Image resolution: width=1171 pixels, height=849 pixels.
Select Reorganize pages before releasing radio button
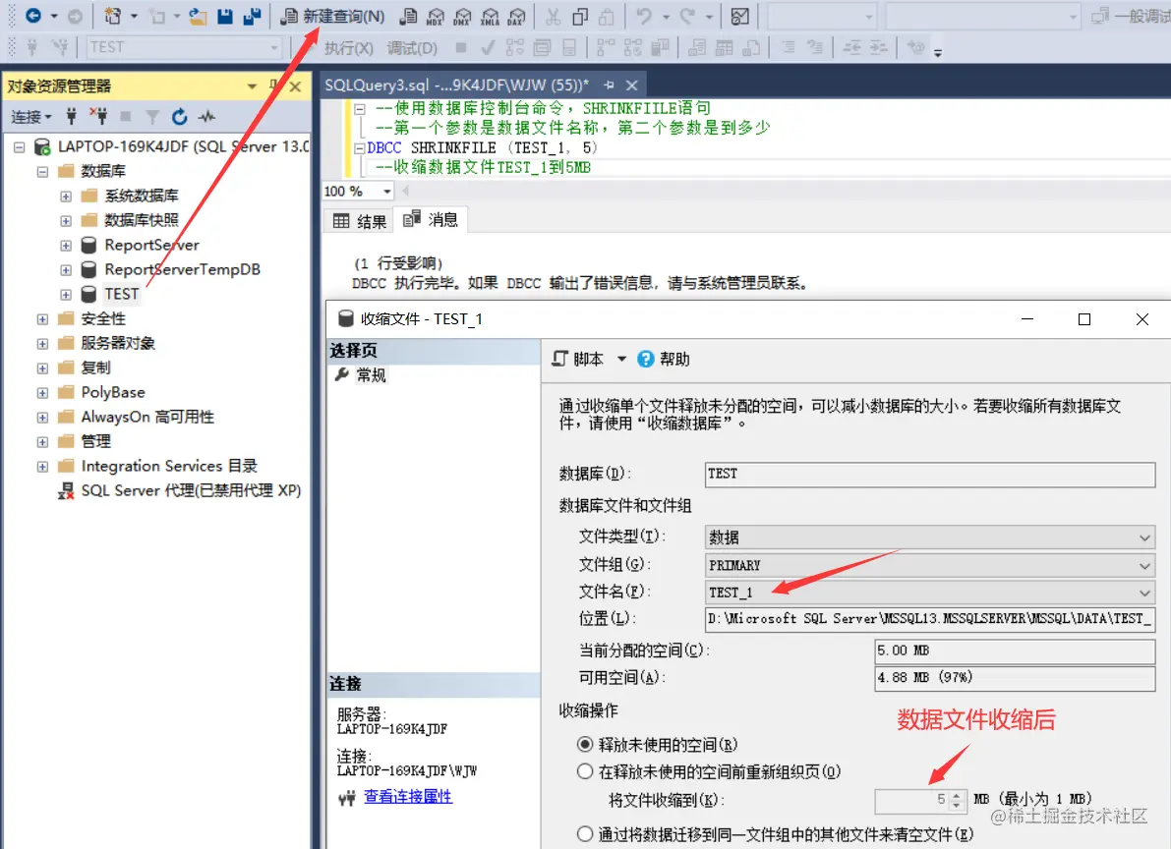585,771
